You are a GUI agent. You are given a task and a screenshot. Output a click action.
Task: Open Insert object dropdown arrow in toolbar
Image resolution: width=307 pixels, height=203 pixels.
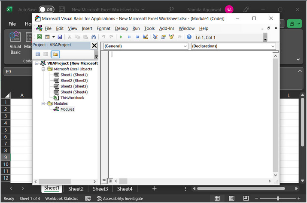pos(53,37)
